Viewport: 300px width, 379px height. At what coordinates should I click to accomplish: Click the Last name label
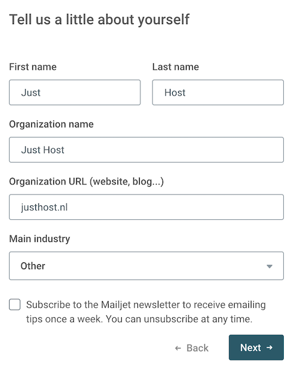pyautogui.click(x=176, y=67)
